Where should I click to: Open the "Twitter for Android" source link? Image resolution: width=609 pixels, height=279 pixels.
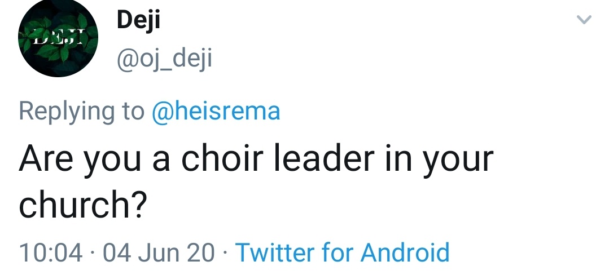click(x=342, y=251)
